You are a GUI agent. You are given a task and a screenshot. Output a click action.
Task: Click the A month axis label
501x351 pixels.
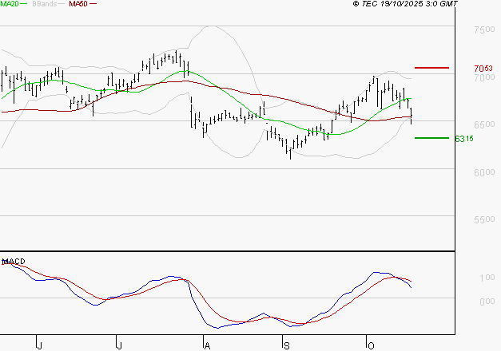[x=207, y=346]
